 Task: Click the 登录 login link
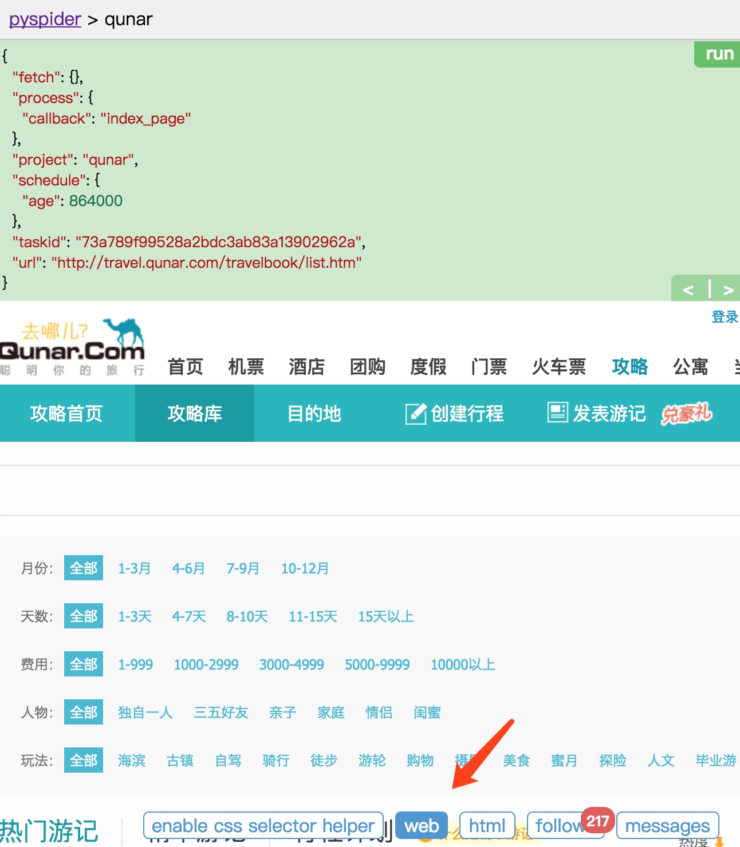tap(725, 316)
